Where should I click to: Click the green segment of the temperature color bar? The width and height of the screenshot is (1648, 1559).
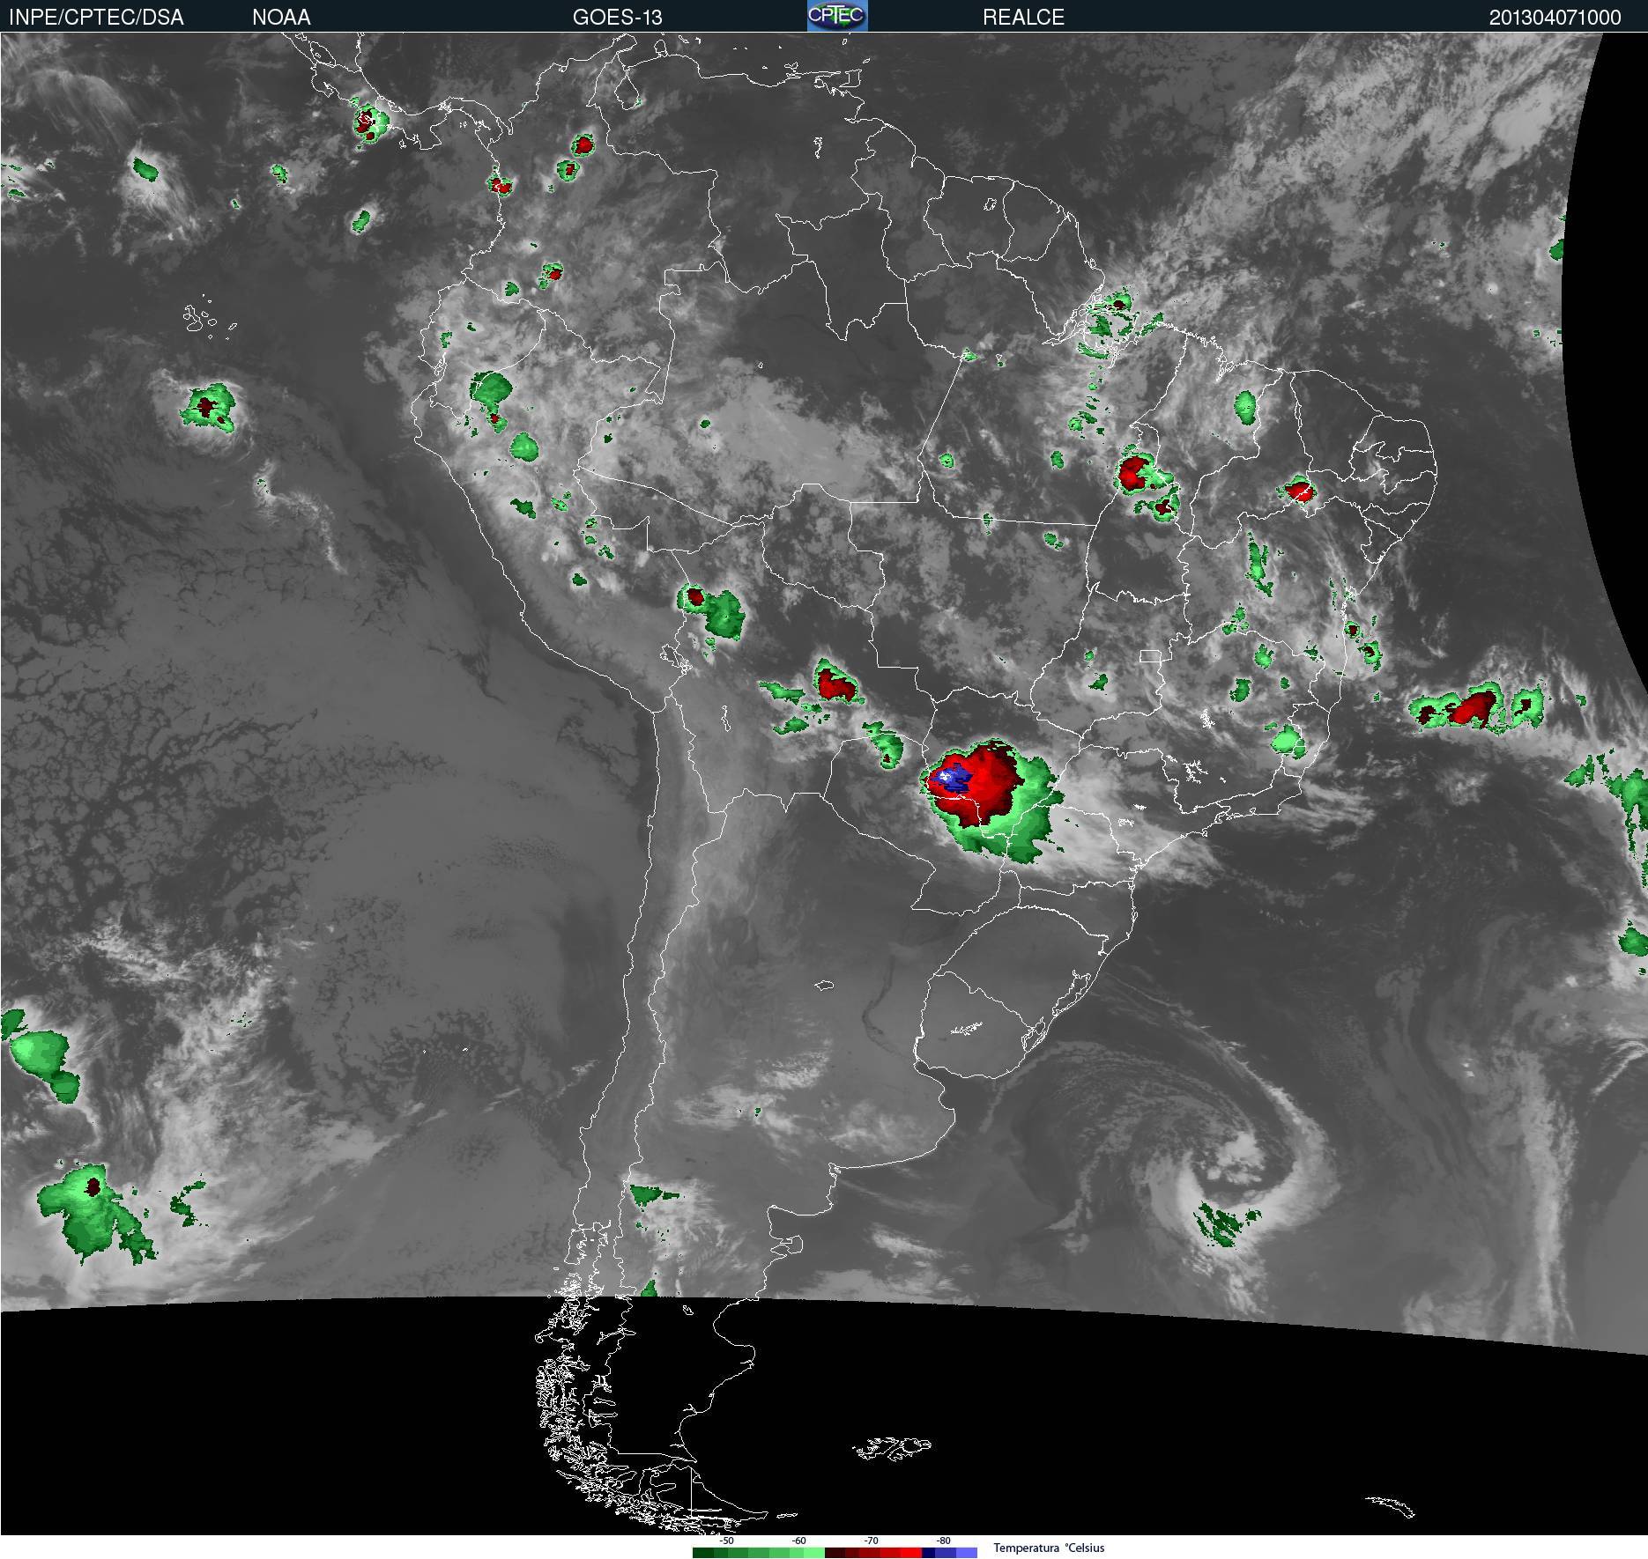[759, 1553]
